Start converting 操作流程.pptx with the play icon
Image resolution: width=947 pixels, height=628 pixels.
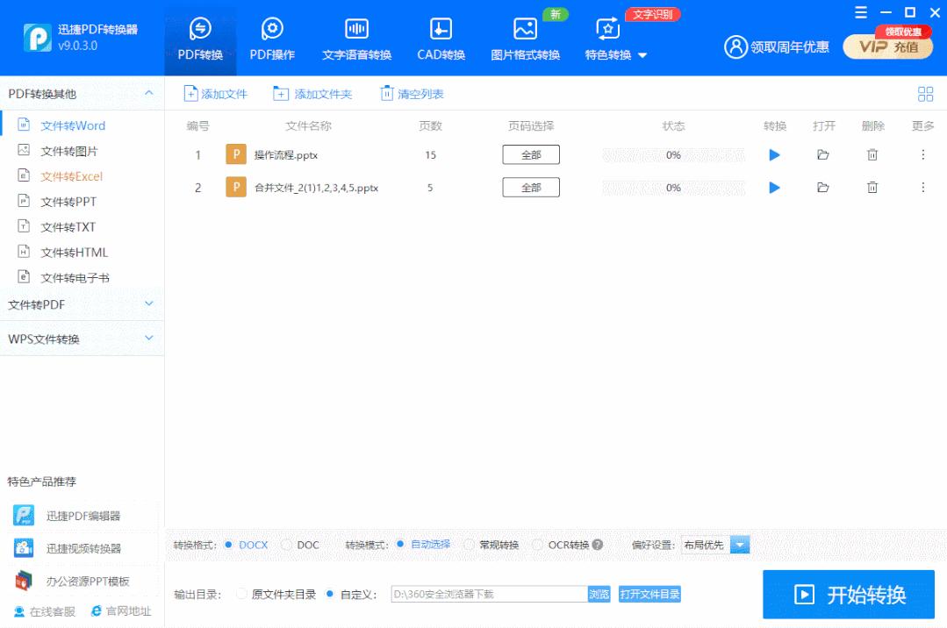tap(773, 154)
